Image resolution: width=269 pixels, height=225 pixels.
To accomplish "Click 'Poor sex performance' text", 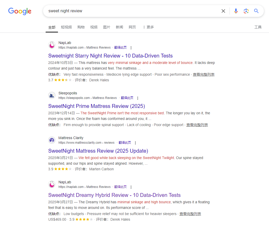I will click(172, 75).
